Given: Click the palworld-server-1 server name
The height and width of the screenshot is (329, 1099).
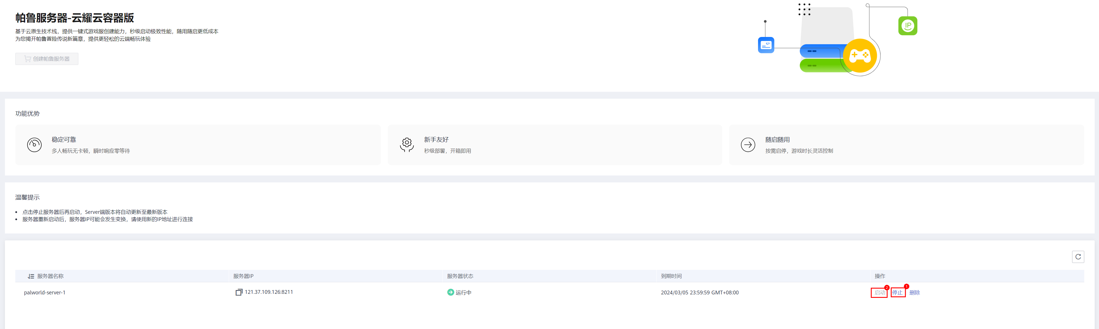Looking at the screenshot, I should [45, 292].
